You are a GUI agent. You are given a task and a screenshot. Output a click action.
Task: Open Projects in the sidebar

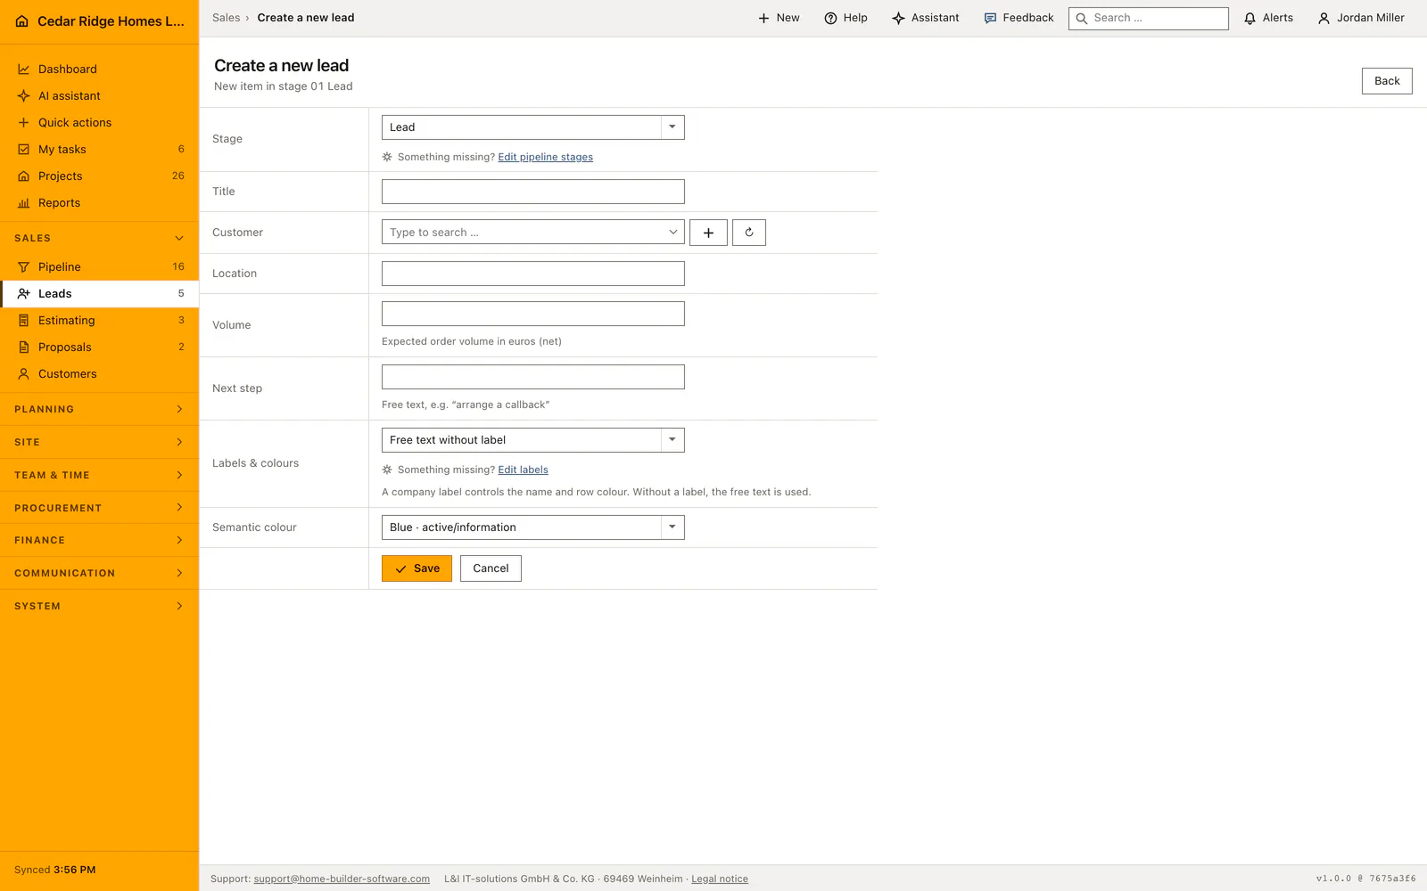(99, 176)
